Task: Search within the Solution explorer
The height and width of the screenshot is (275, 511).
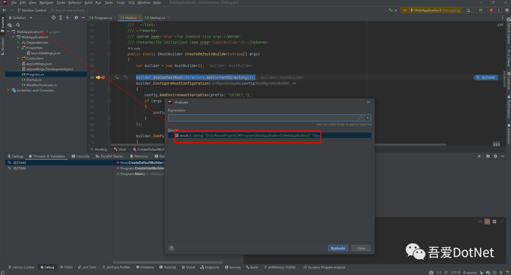Action: [x=18, y=25]
